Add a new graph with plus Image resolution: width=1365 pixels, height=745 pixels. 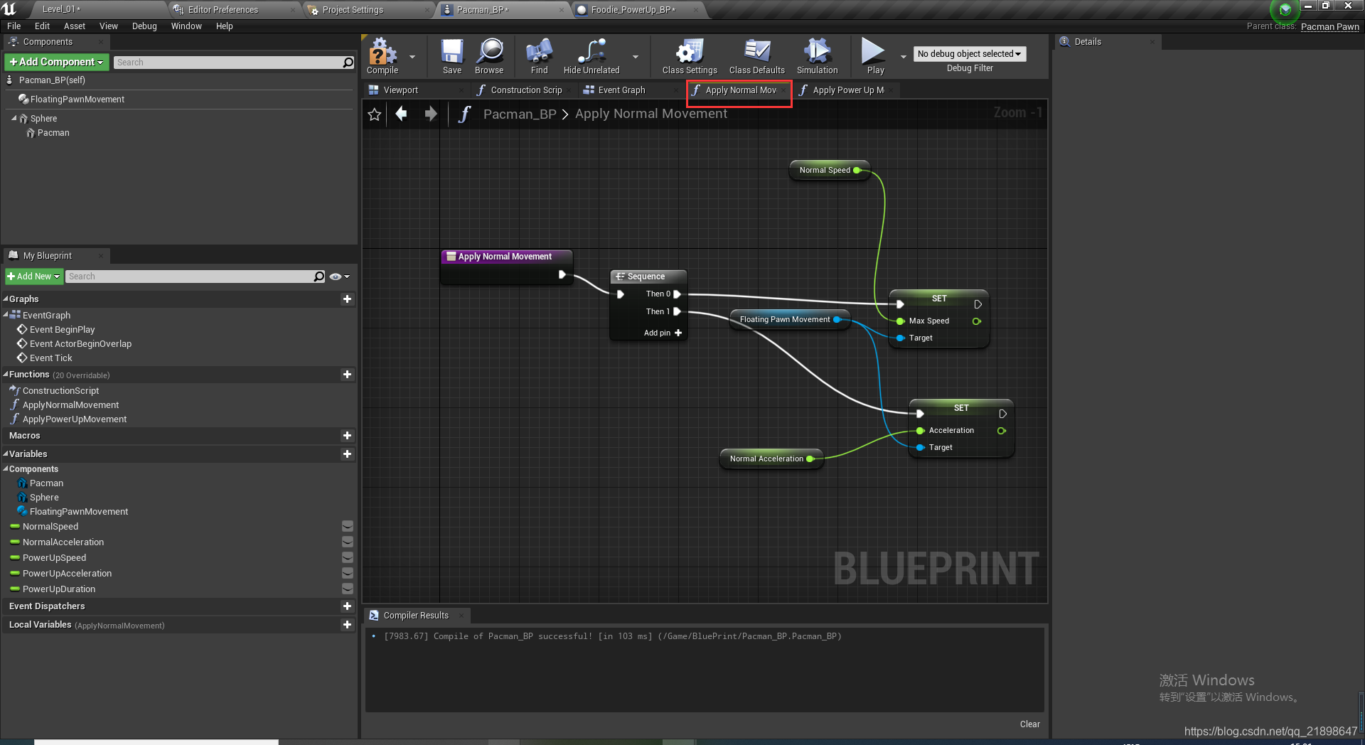tap(347, 299)
